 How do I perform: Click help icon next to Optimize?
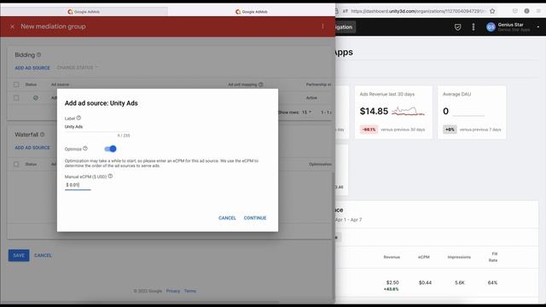(x=85, y=148)
